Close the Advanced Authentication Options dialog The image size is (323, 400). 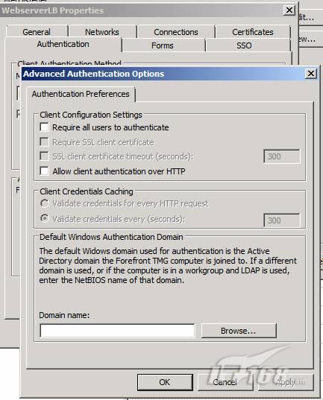(x=311, y=74)
